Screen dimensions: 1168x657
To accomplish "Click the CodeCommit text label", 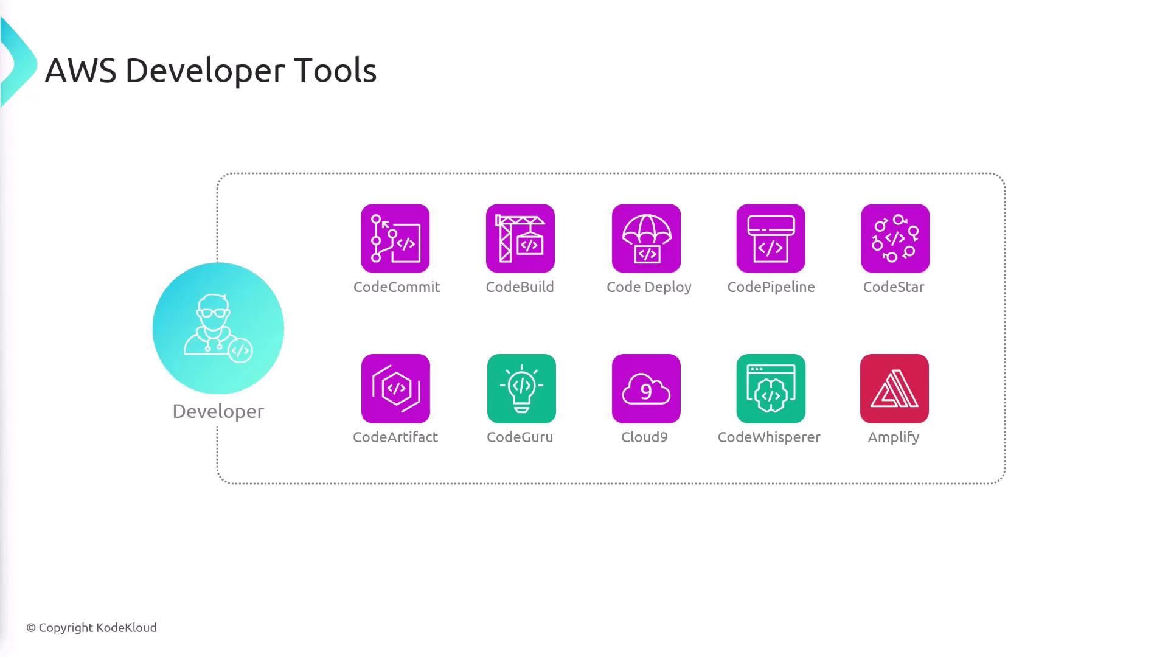I will [397, 287].
